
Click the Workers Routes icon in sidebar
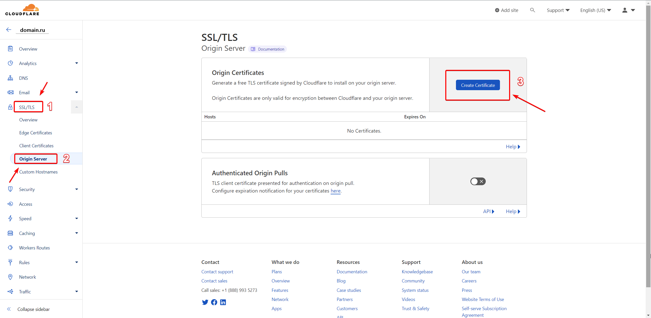pyautogui.click(x=10, y=248)
